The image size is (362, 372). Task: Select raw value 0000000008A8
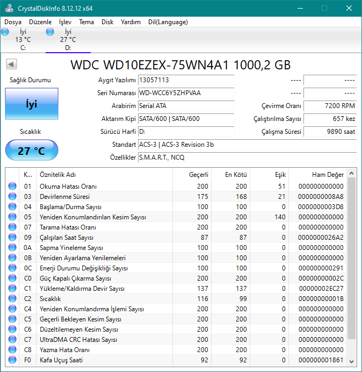point(321,197)
